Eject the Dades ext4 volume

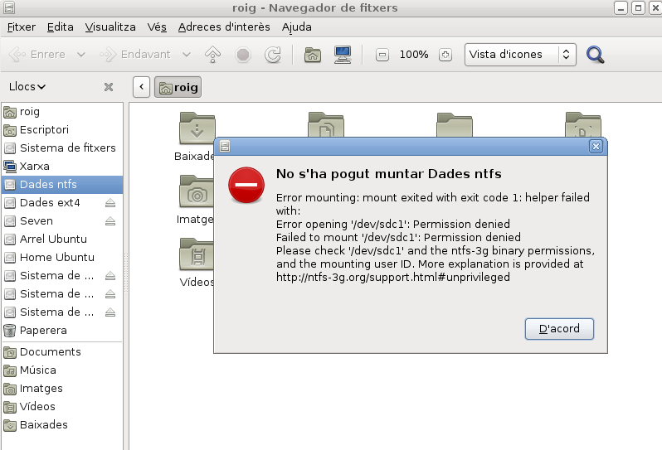[x=110, y=203]
